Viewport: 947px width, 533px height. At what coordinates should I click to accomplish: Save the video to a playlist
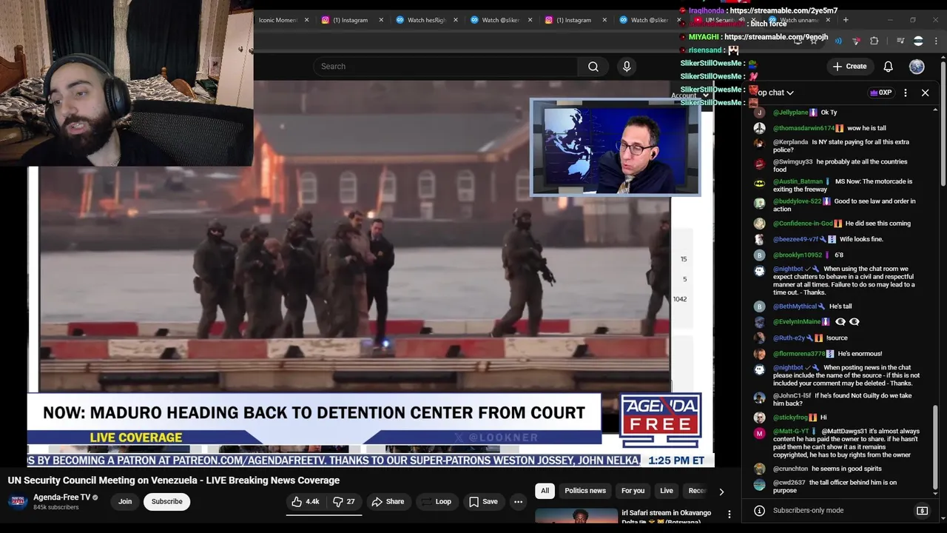(482, 502)
